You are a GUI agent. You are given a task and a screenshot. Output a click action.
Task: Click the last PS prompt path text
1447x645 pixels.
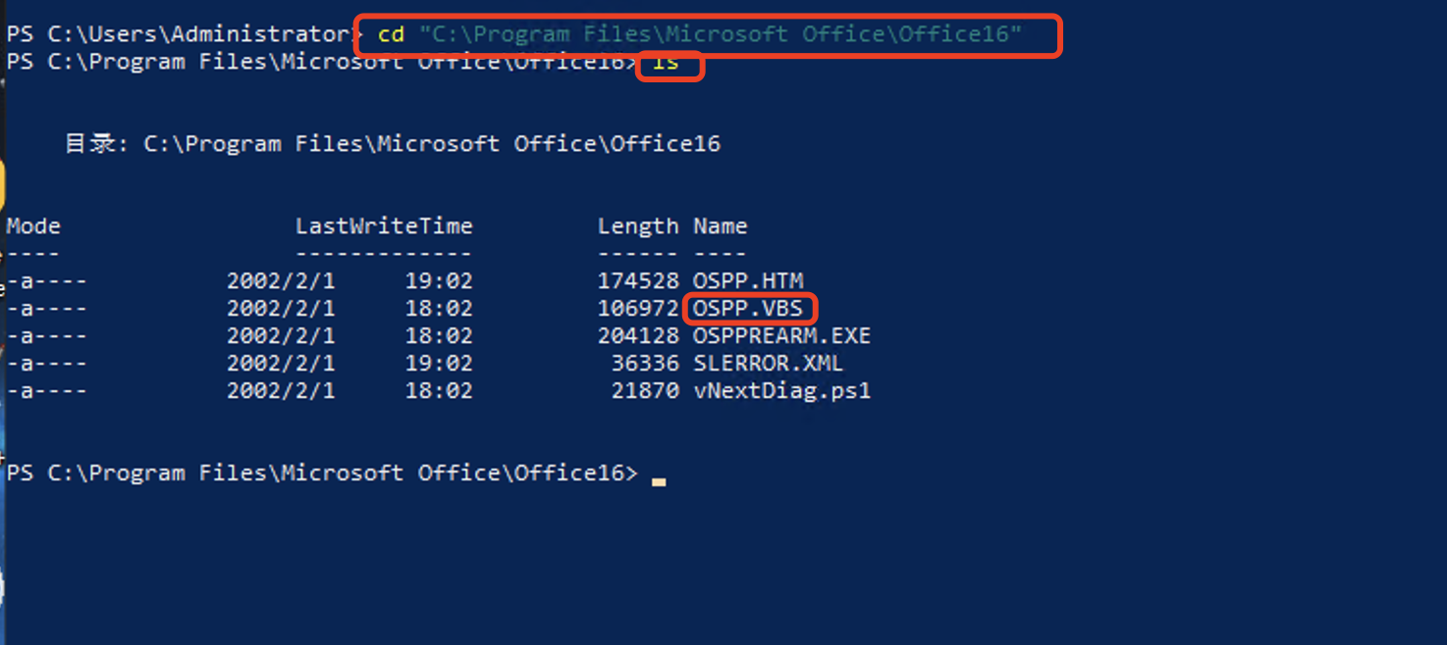322,473
